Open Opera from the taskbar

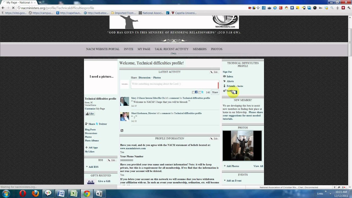pyautogui.click(x=23, y=194)
